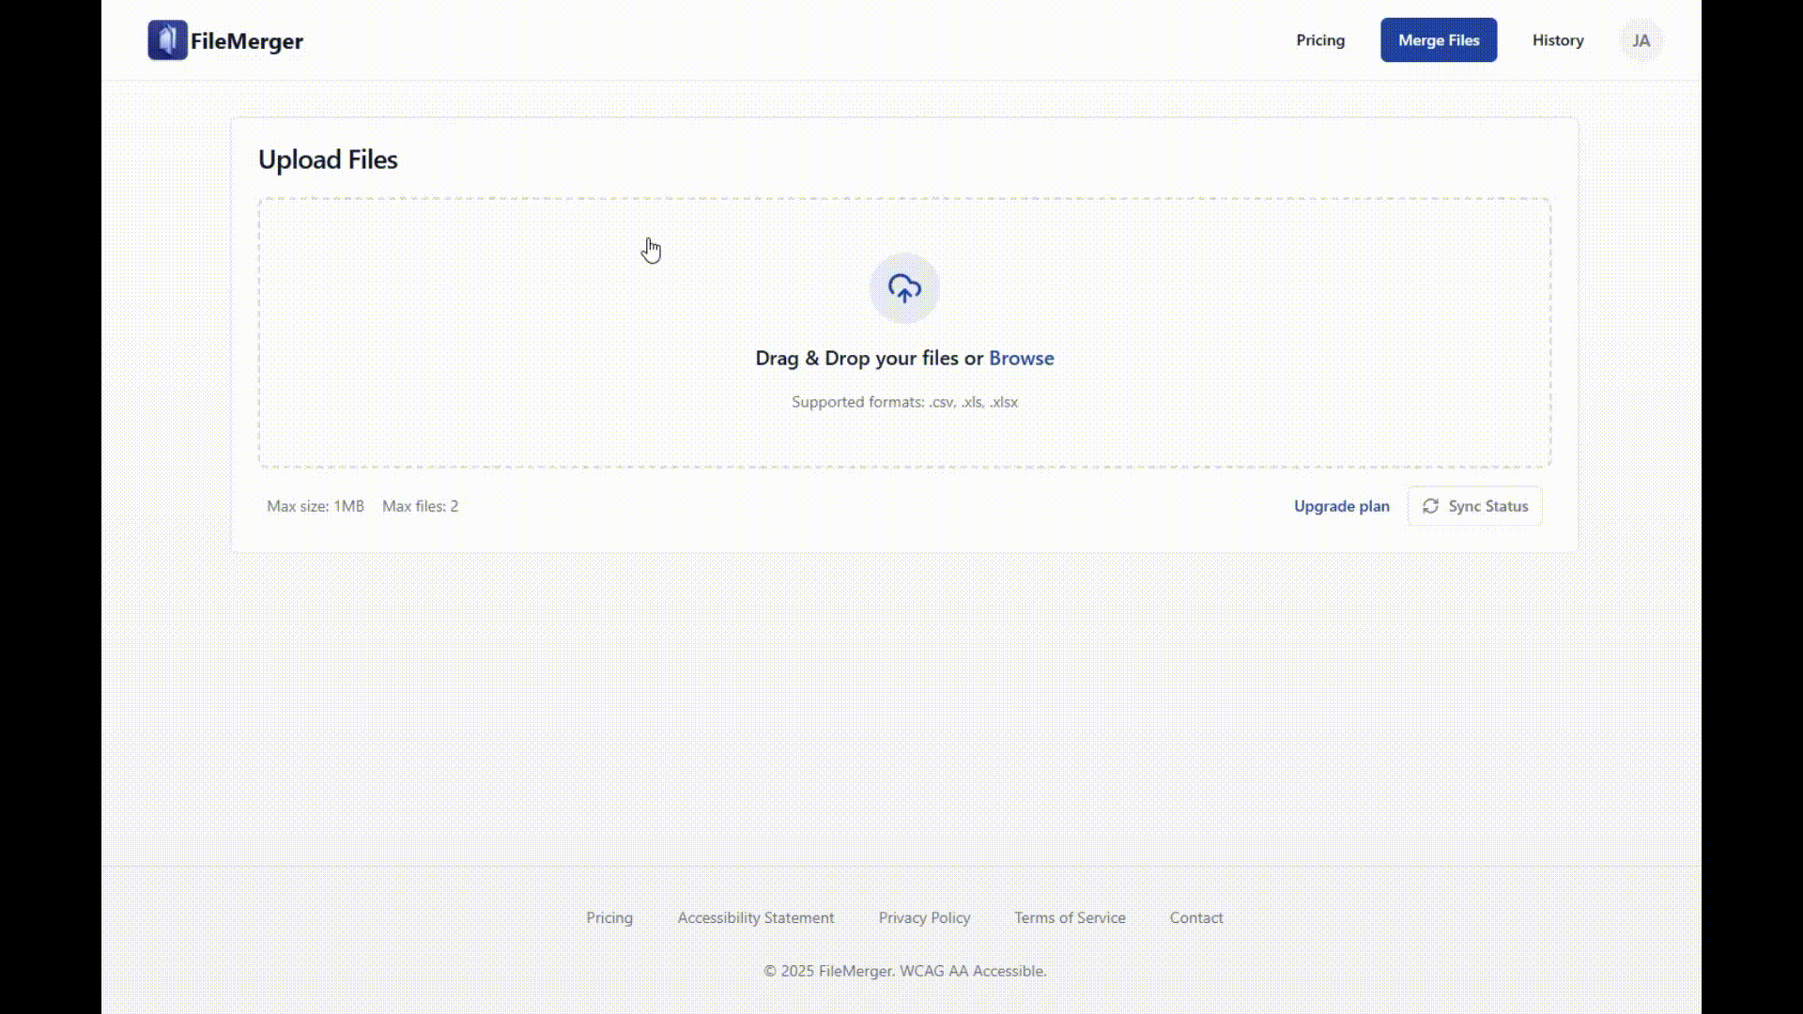Click Browse to select files

coord(1021,358)
